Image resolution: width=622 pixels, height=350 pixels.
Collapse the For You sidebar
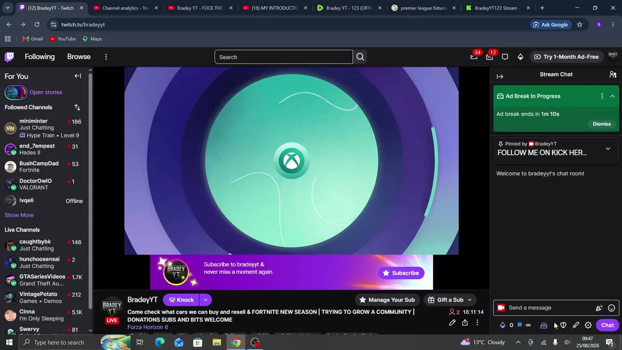78,76
